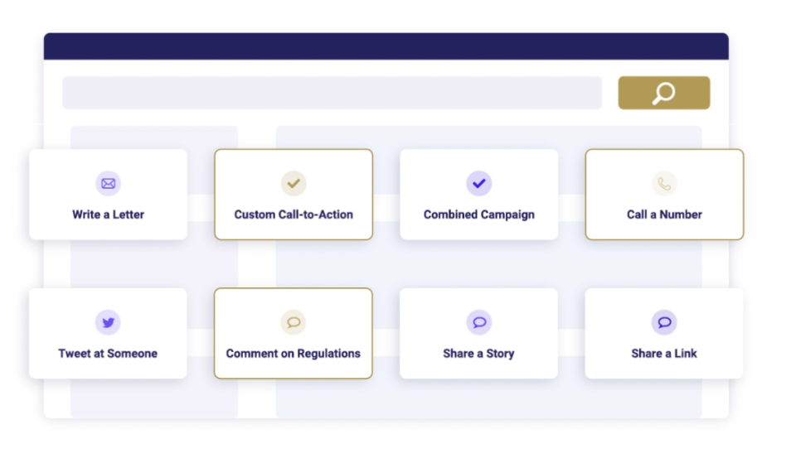Focus the search input field
The width and height of the screenshot is (796, 468).
coord(332,93)
